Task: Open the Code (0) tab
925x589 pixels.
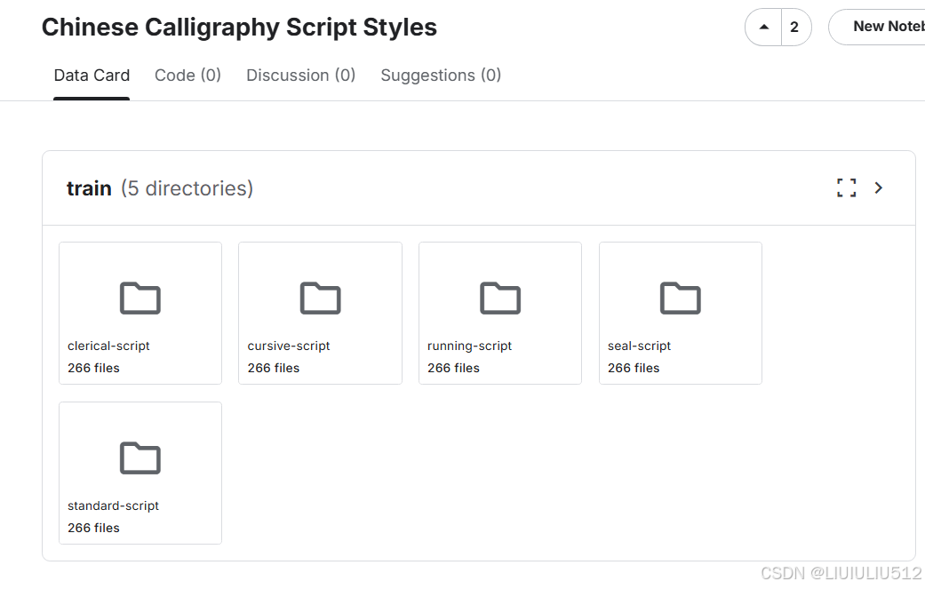Action: (187, 76)
